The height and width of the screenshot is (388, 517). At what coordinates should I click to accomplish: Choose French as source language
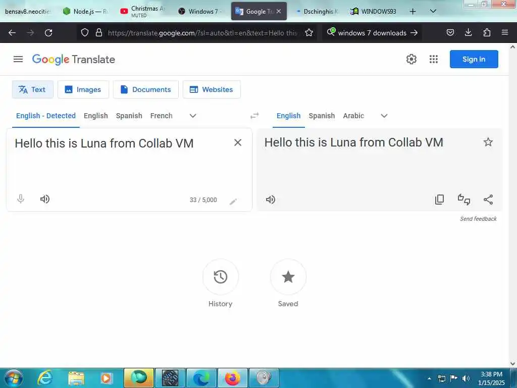[x=161, y=116]
